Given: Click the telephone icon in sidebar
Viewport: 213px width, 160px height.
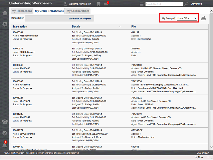Looking at the screenshot, I should point(5,122).
